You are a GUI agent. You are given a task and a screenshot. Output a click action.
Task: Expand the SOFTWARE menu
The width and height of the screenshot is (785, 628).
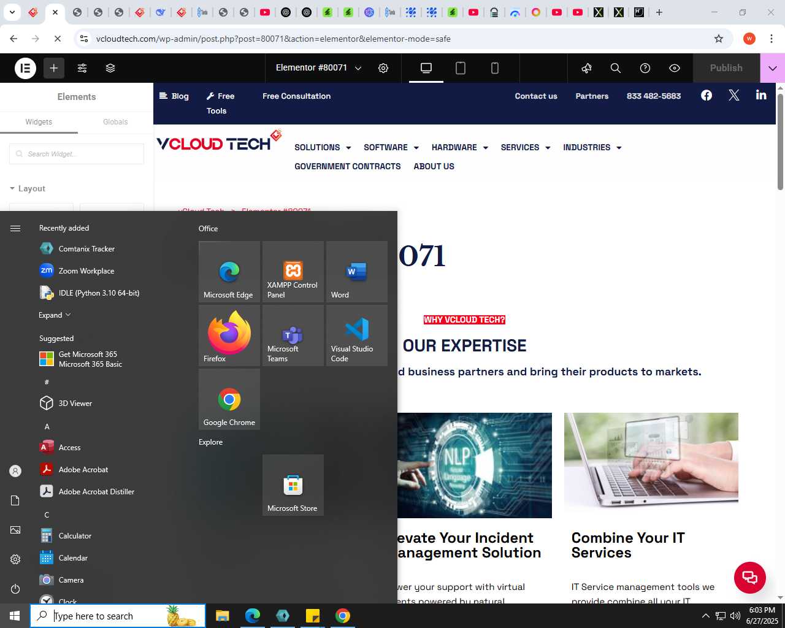click(391, 148)
